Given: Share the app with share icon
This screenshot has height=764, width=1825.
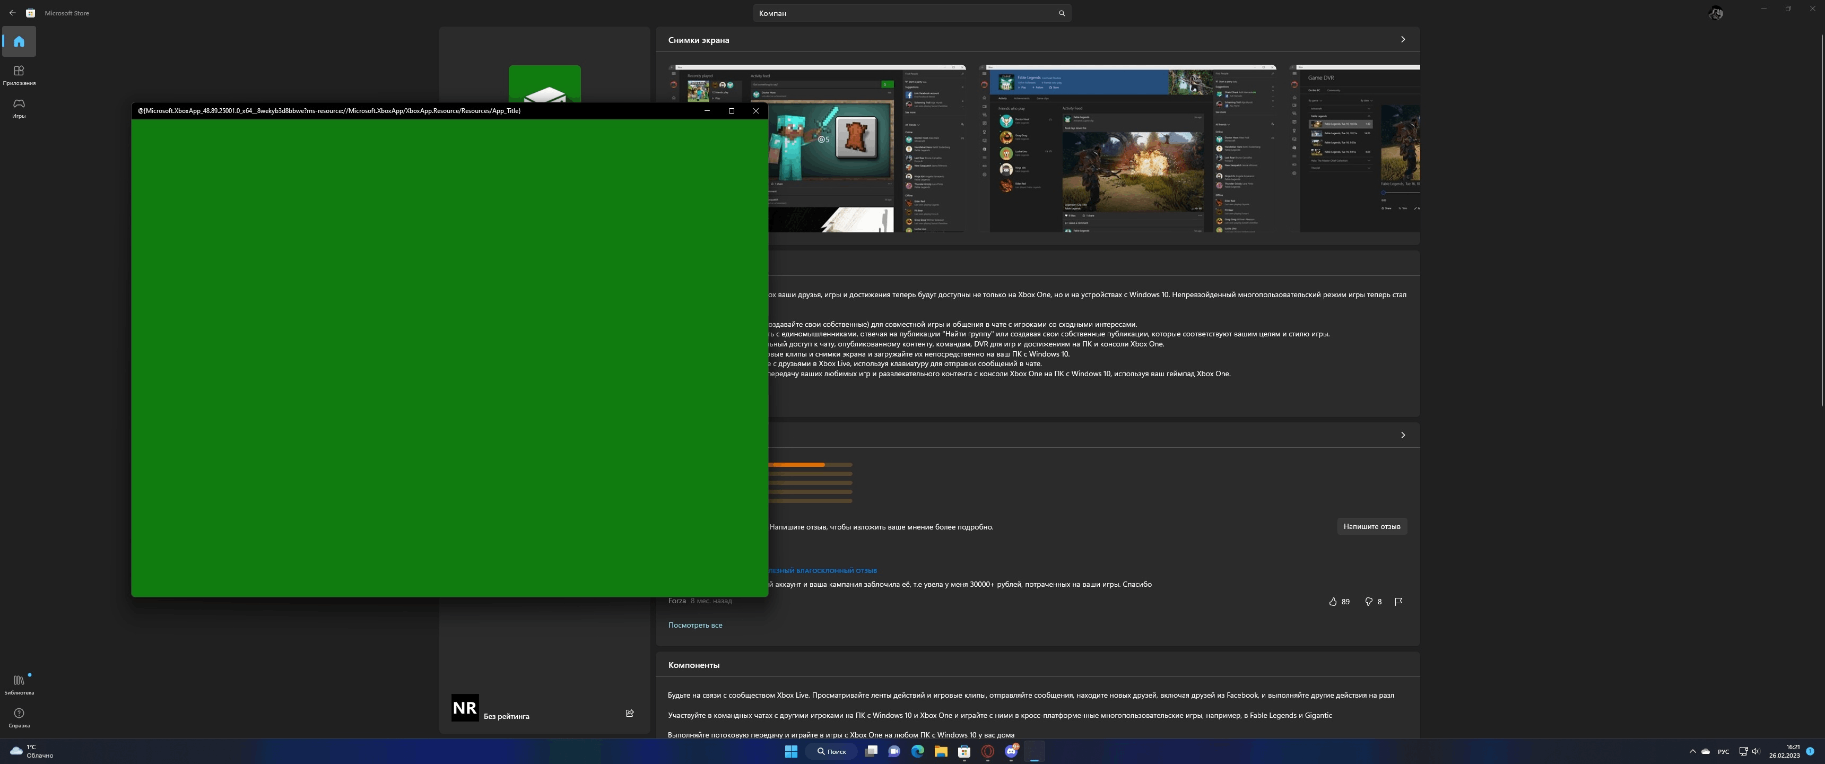Looking at the screenshot, I should [630, 713].
